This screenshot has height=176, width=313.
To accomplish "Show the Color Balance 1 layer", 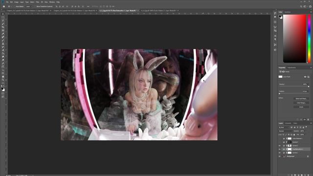I will click(279, 138).
